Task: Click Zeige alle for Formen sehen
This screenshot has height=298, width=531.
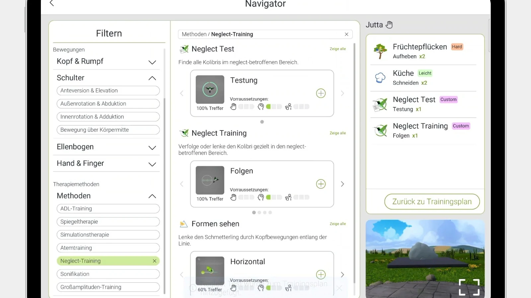Action: [x=338, y=224]
